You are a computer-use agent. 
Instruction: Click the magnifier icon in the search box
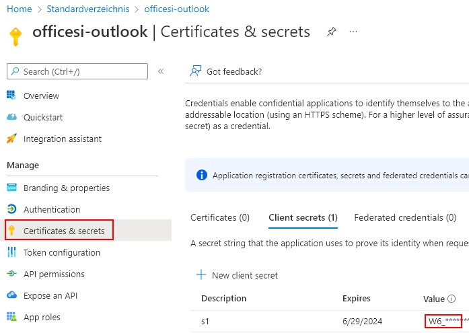pos(15,71)
